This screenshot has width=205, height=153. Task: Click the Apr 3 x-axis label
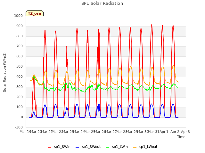click(x=185, y=132)
